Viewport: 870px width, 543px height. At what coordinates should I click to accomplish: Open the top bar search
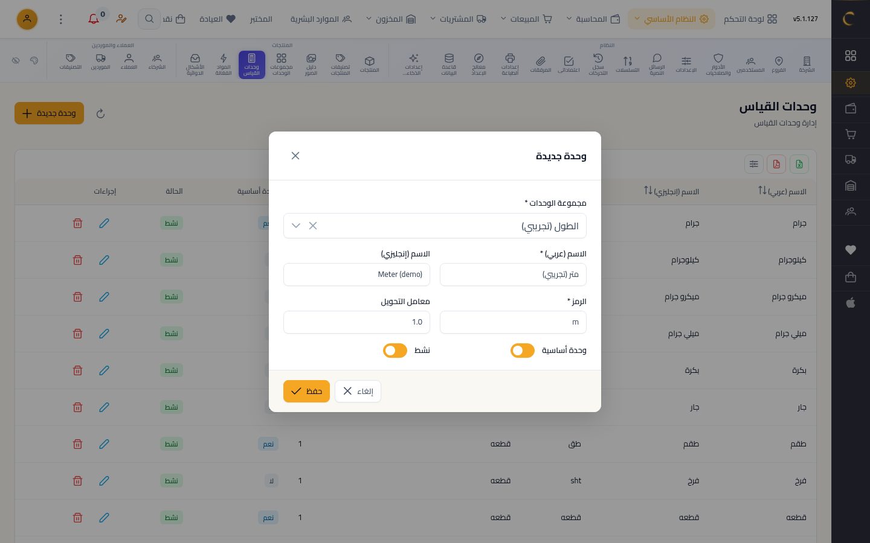(149, 19)
